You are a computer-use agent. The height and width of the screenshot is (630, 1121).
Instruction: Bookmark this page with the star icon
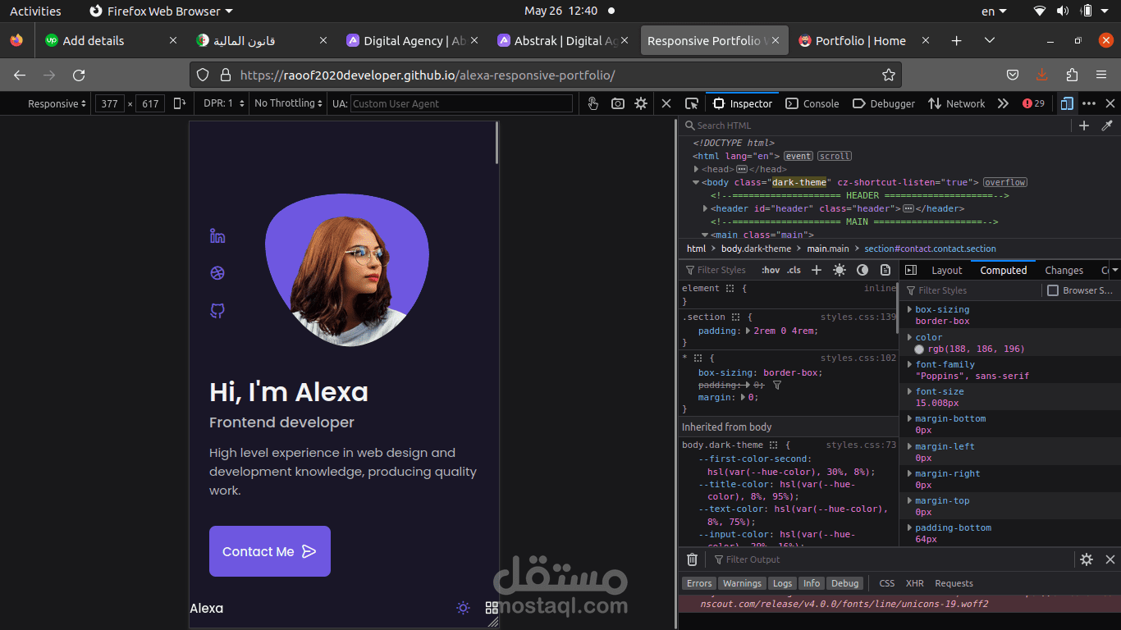(x=888, y=75)
